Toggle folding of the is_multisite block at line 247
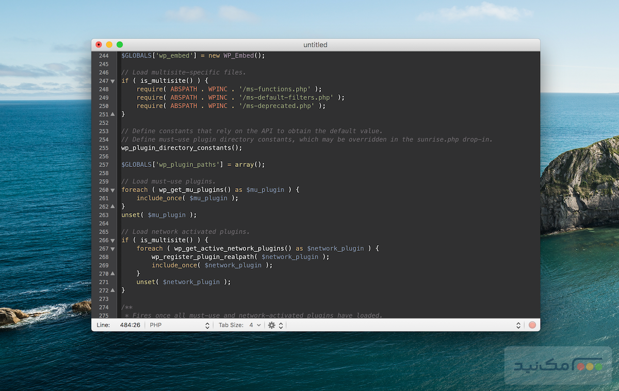619x391 pixels. (112, 80)
